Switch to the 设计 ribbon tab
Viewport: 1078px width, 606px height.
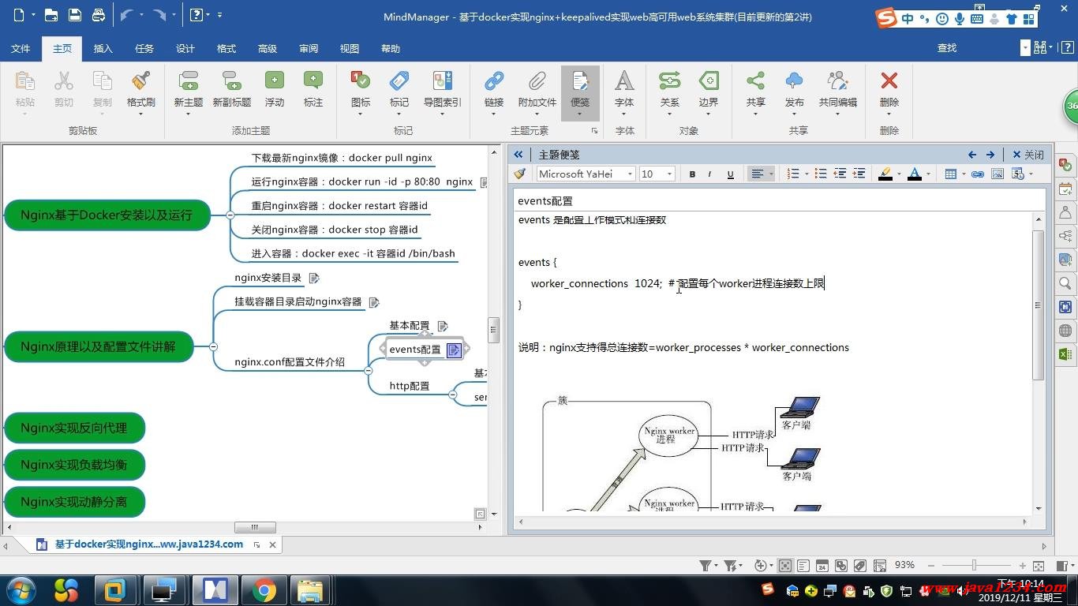(185, 48)
